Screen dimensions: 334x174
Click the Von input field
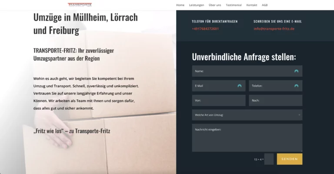point(219,100)
